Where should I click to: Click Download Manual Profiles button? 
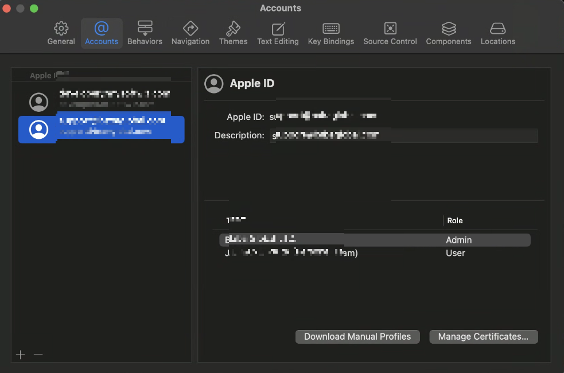click(357, 337)
